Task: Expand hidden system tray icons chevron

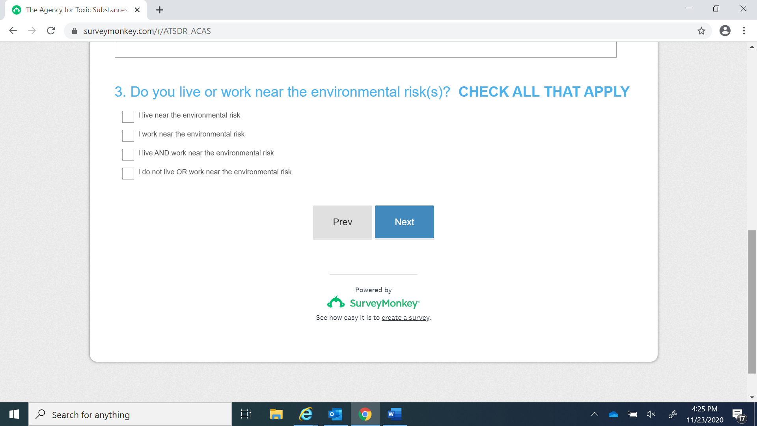Action: coord(594,414)
